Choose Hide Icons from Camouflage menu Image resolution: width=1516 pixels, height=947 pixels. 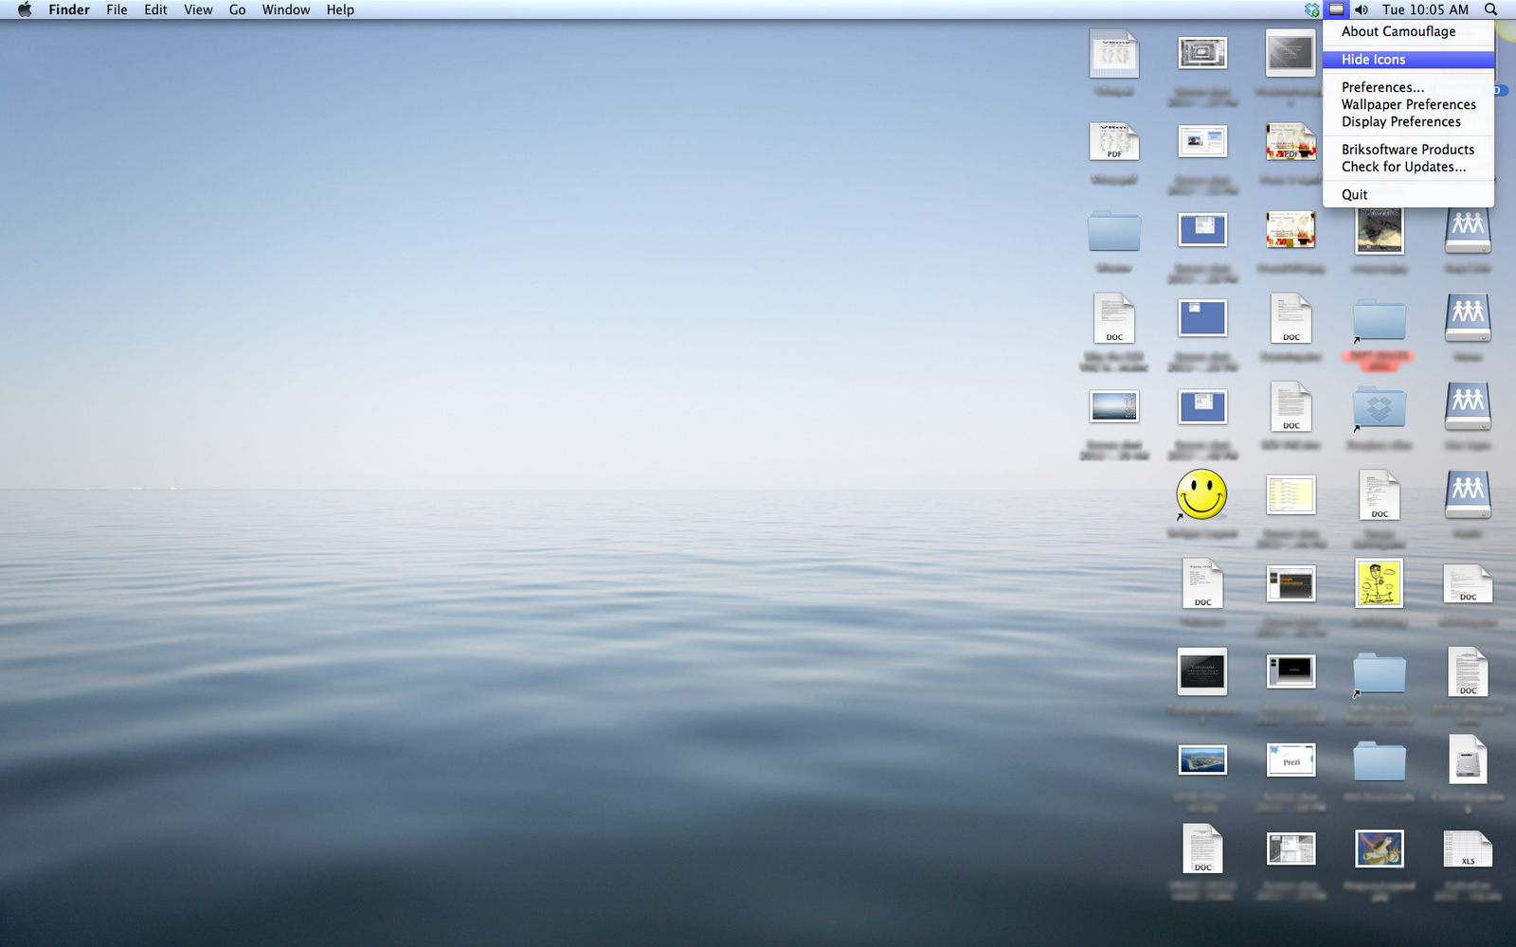click(x=1373, y=60)
